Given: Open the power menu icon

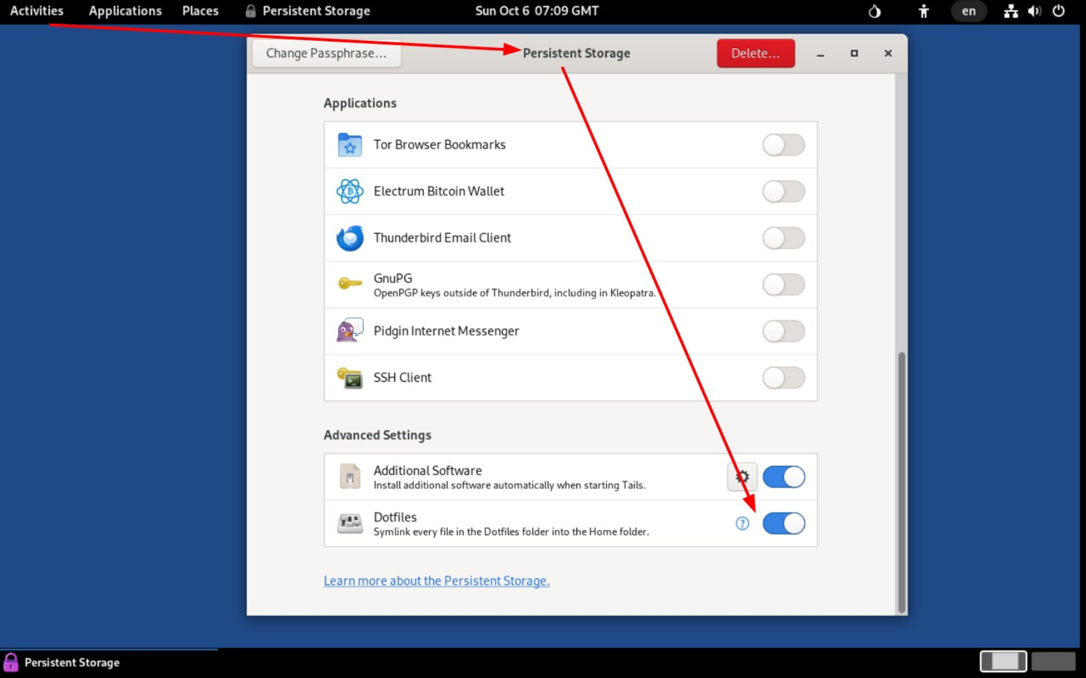Looking at the screenshot, I should click(x=1059, y=11).
